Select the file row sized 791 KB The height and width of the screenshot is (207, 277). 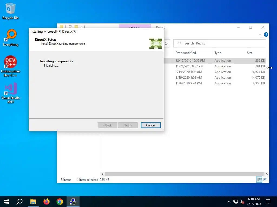pos(215,66)
